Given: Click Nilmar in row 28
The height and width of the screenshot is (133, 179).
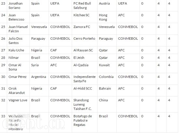Looking at the screenshot, I should (14, 58).
